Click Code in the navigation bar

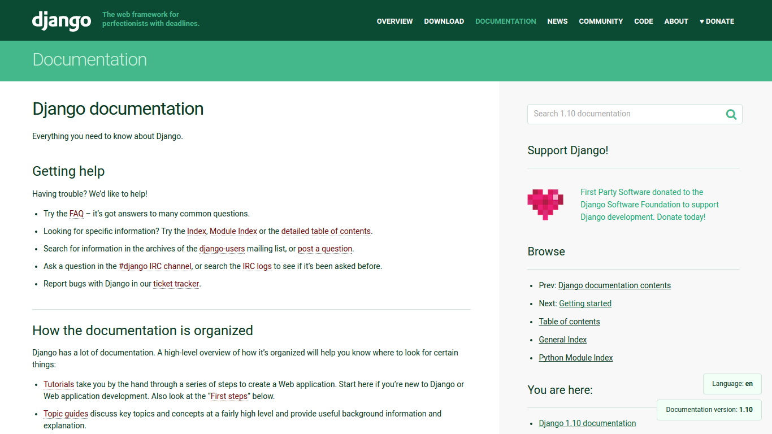643,21
